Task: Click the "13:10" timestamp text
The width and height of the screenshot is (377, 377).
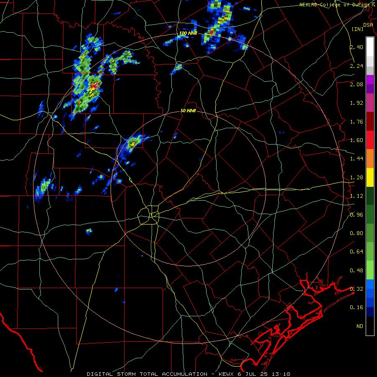Action: click(x=281, y=374)
